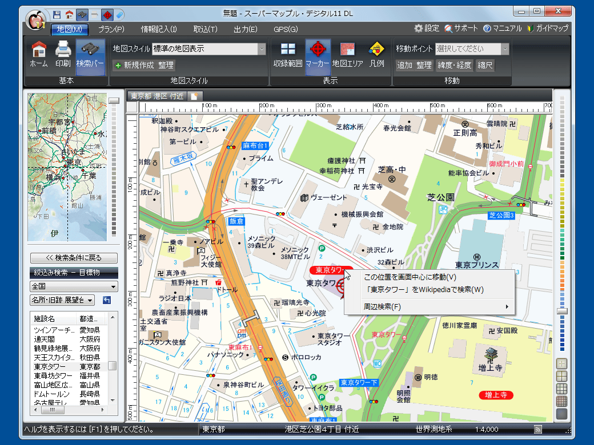
Task: Toggle the 検索バー search bar button
Action: (x=90, y=56)
